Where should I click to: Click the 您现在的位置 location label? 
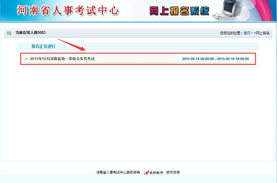click(x=231, y=33)
